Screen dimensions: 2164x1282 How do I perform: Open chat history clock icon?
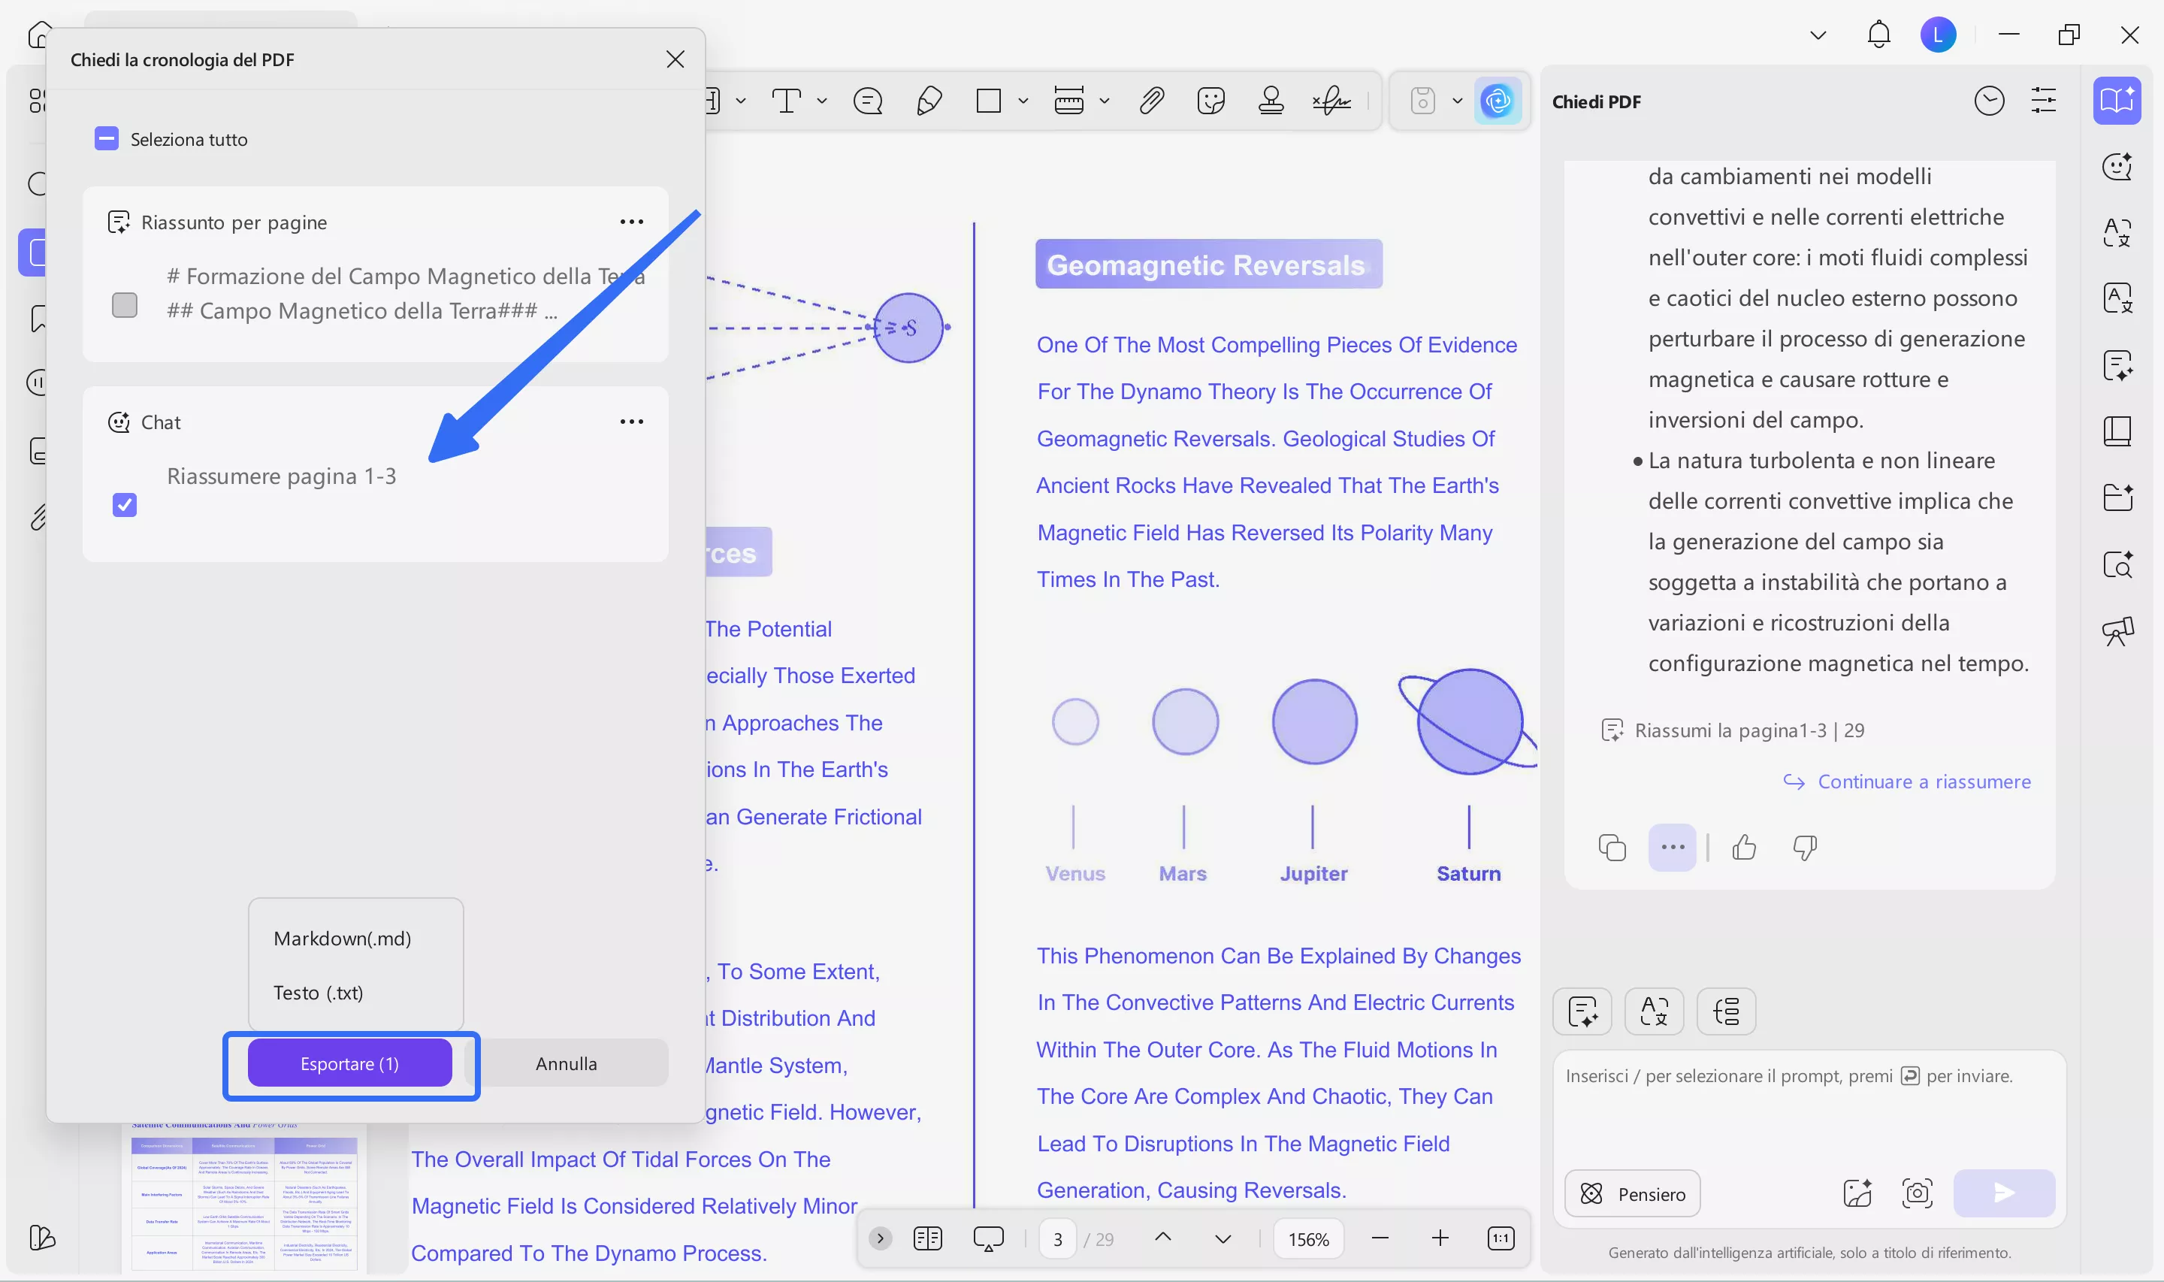[x=1989, y=101]
